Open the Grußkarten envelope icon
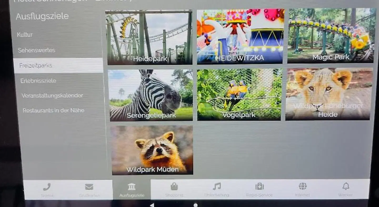 [89, 187]
